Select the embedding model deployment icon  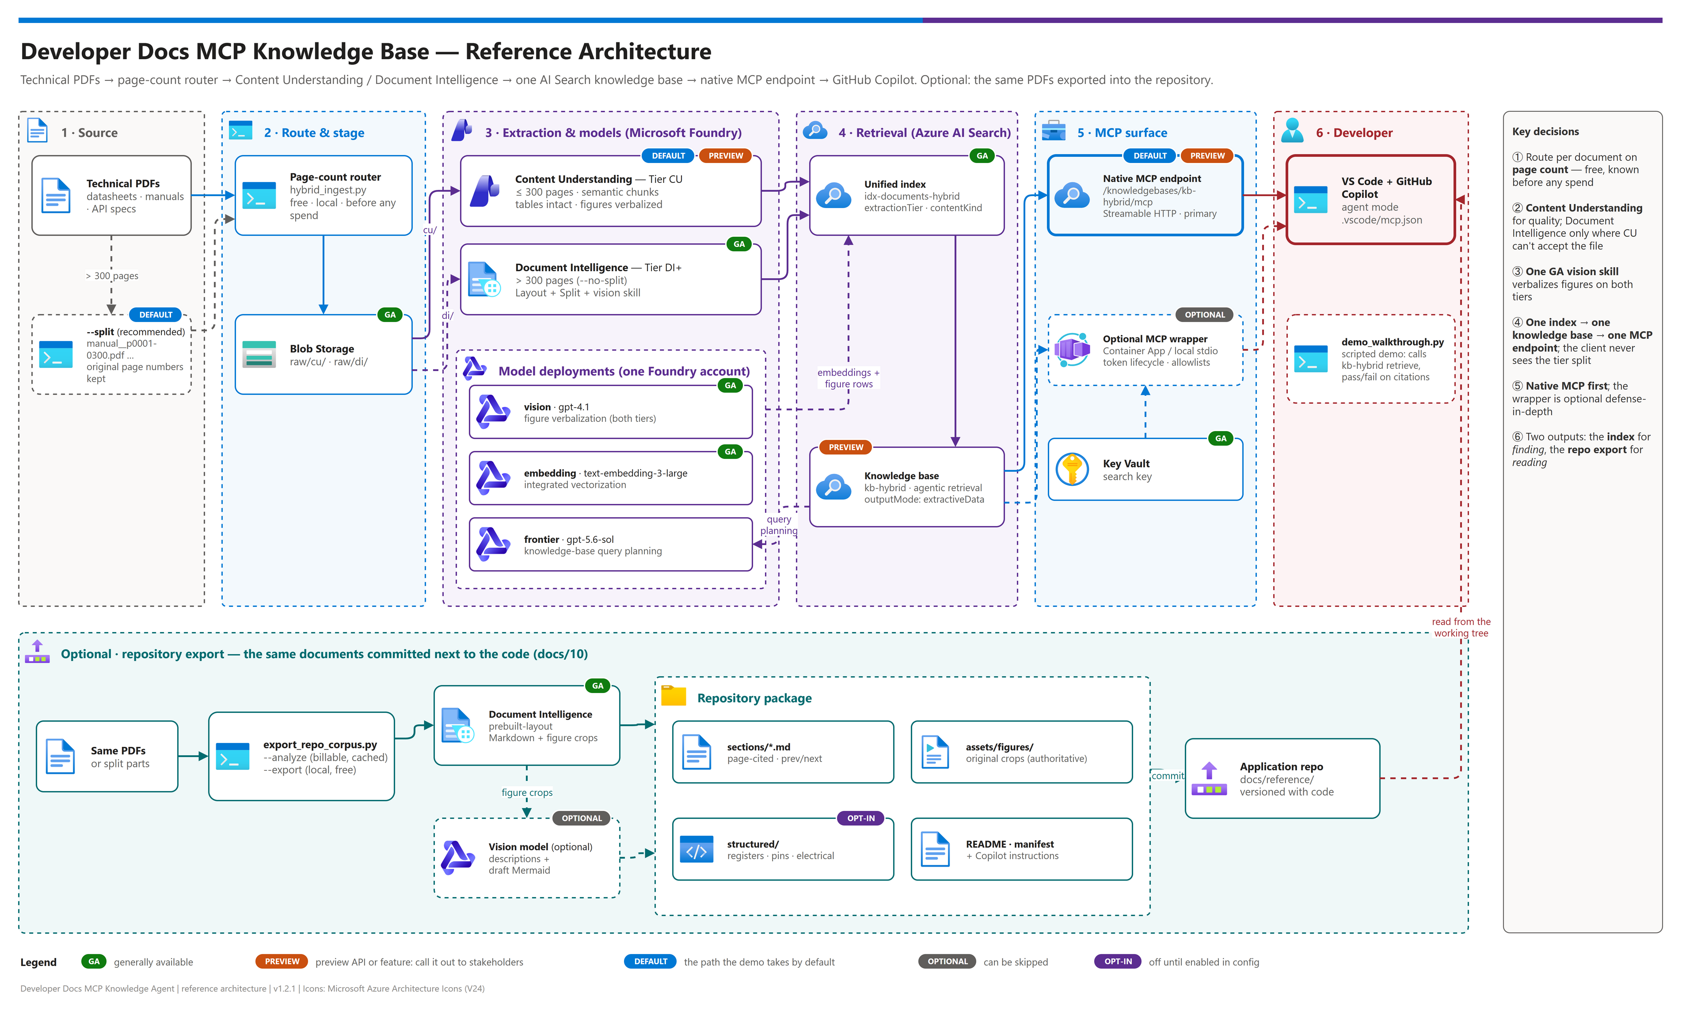[x=493, y=477]
